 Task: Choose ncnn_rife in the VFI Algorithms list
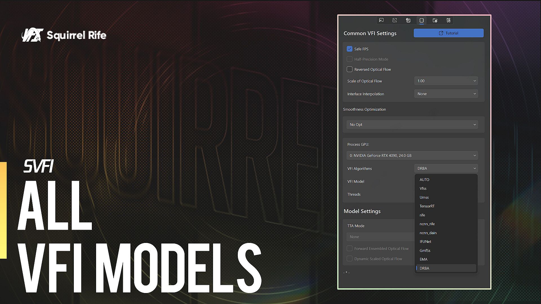(x=427, y=224)
